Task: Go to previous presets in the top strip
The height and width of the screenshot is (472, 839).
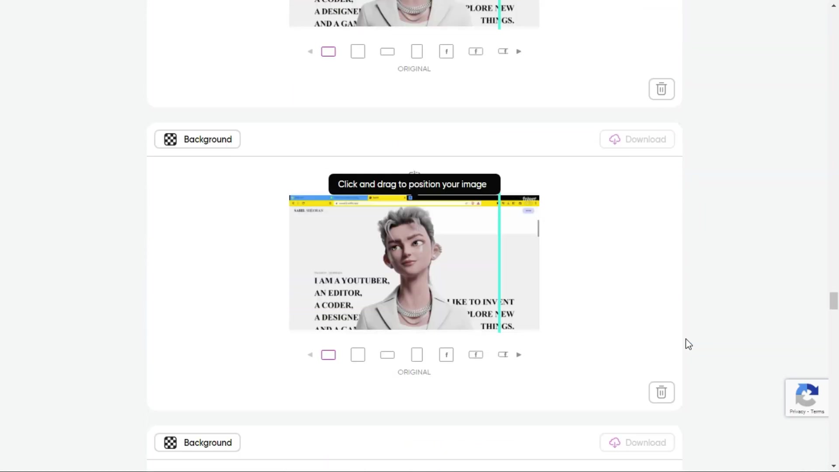Action: [310, 52]
